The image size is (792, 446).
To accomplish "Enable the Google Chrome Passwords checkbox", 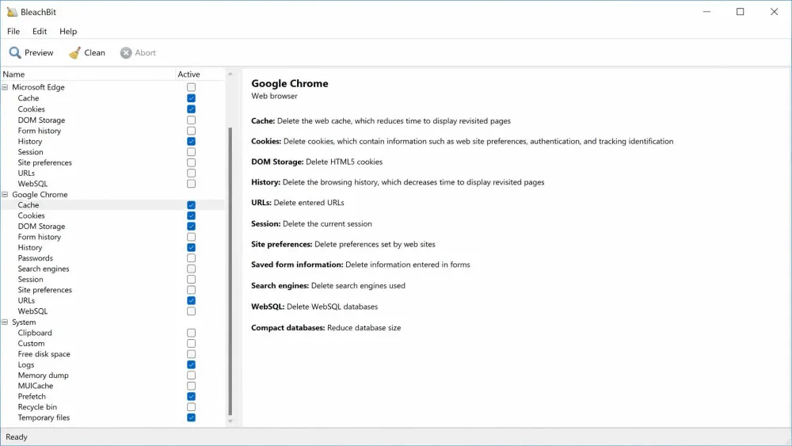I will [x=191, y=258].
